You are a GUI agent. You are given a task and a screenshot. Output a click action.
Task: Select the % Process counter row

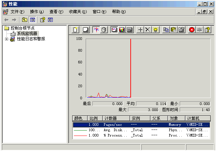pos(141,136)
